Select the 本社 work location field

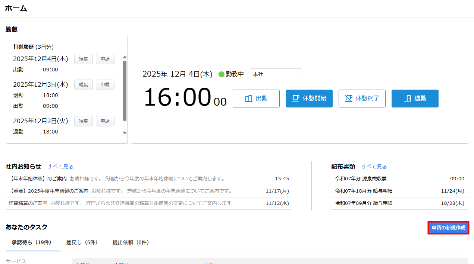click(276, 74)
